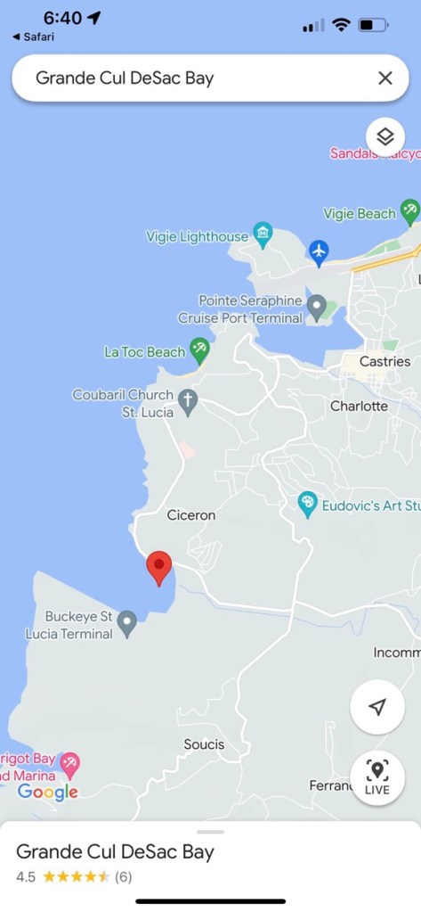The height and width of the screenshot is (912, 421).
Task: Select the Vigie Beach umbrella marker
Action: point(410,211)
